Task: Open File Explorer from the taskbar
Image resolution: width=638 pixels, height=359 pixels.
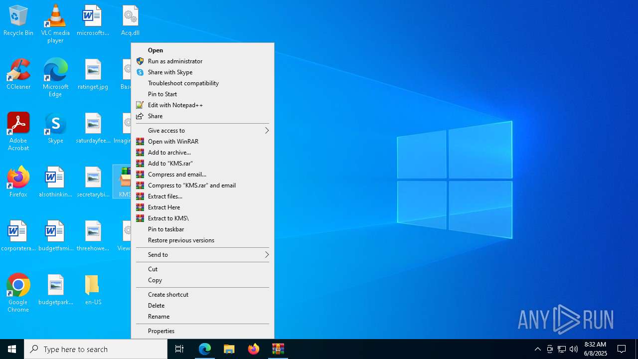Action: (229, 349)
